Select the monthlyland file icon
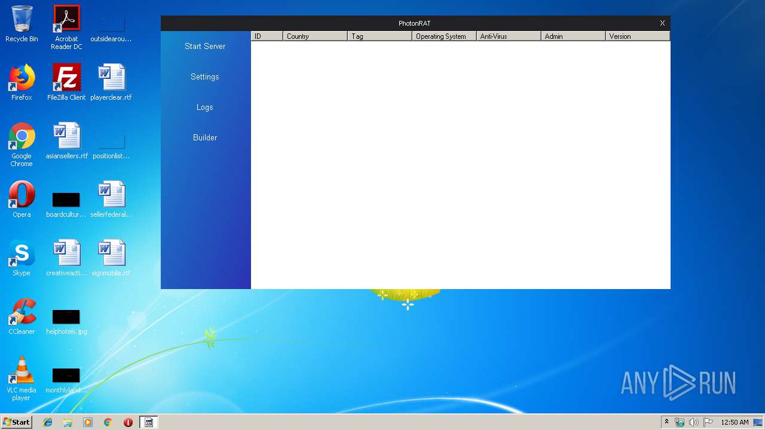 click(x=66, y=380)
